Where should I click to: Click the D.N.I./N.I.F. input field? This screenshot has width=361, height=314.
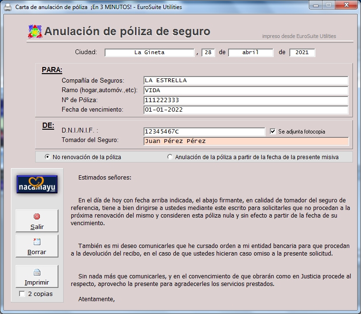(x=204, y=132)
